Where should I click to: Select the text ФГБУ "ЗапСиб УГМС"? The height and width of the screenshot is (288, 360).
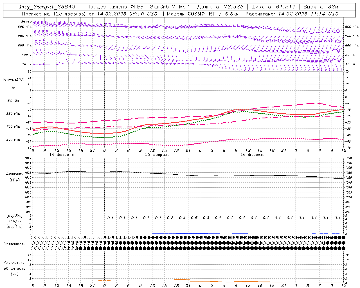[x=160, y=7]
